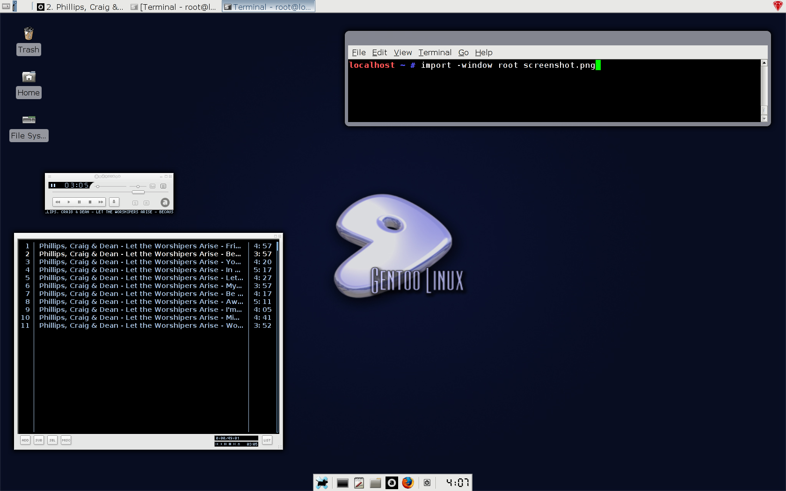Viewport: 786px width, 491px height.
Task: Open the LIST menu in playlist
Action: point(267,440)
